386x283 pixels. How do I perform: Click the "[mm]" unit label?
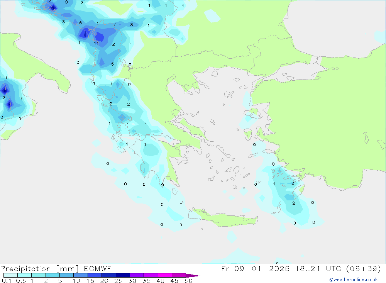coord(68,269)
